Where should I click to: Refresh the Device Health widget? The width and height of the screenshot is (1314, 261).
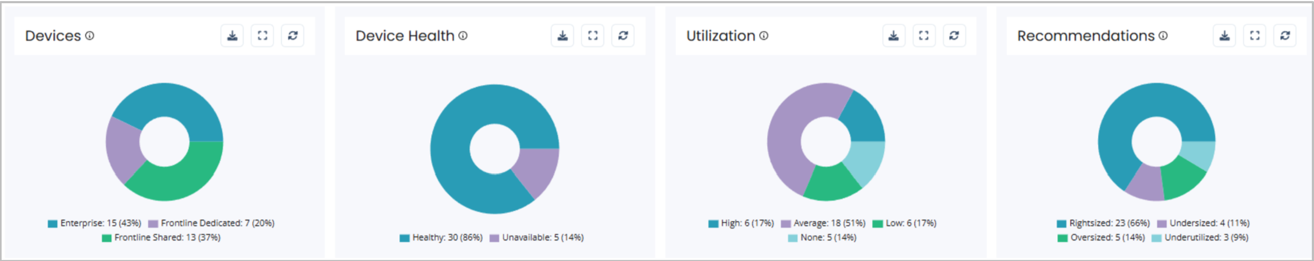pos(623,36)
